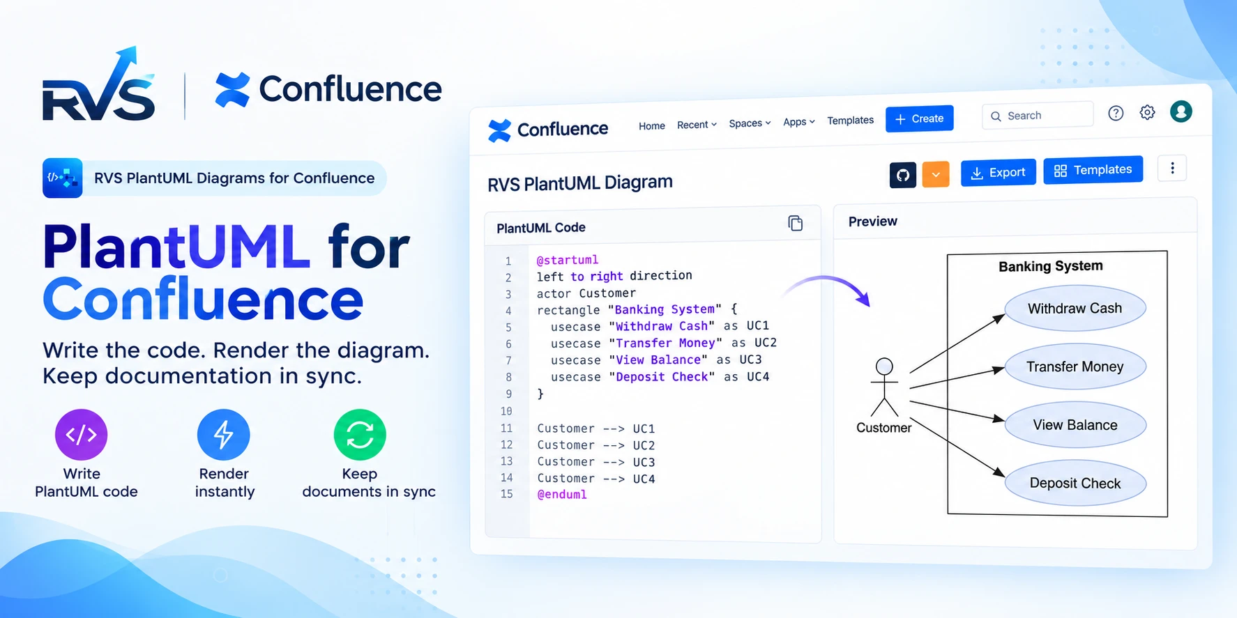1237x618 pixels.
Task: Copy the PlantUML code with the copy icon
Action: [795, 223]
